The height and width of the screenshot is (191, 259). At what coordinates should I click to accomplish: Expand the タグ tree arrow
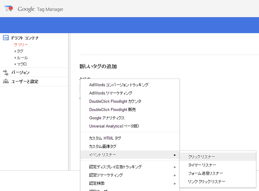[x=15, y=51]
